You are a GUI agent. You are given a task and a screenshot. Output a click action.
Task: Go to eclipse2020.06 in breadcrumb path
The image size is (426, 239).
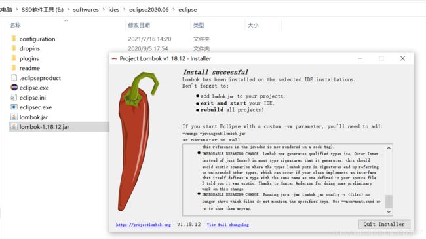pyautogui.click(x=149, y=10)
